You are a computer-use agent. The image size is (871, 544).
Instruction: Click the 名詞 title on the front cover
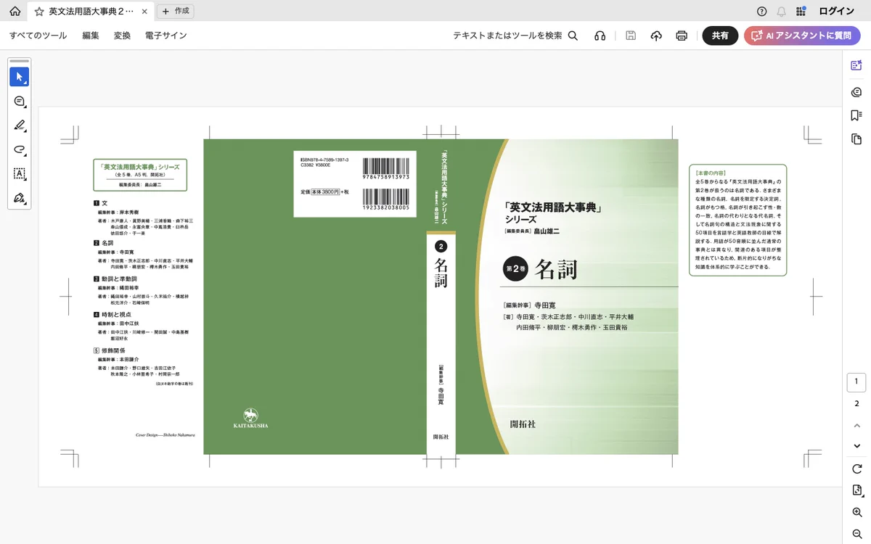(556, 268)
